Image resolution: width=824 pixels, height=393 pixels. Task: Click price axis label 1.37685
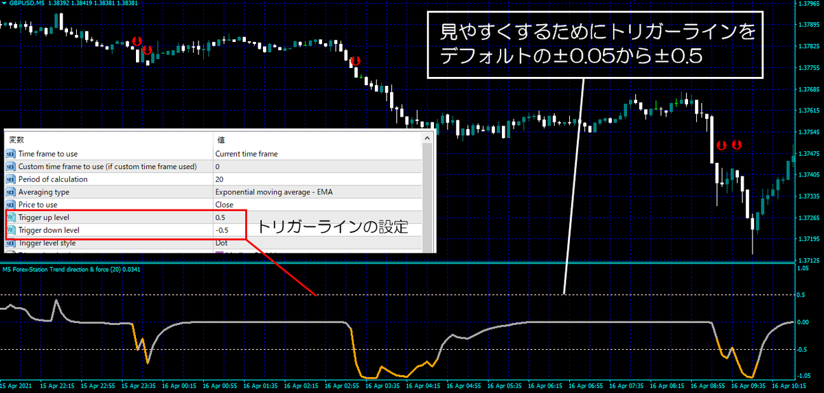[810, 89]
